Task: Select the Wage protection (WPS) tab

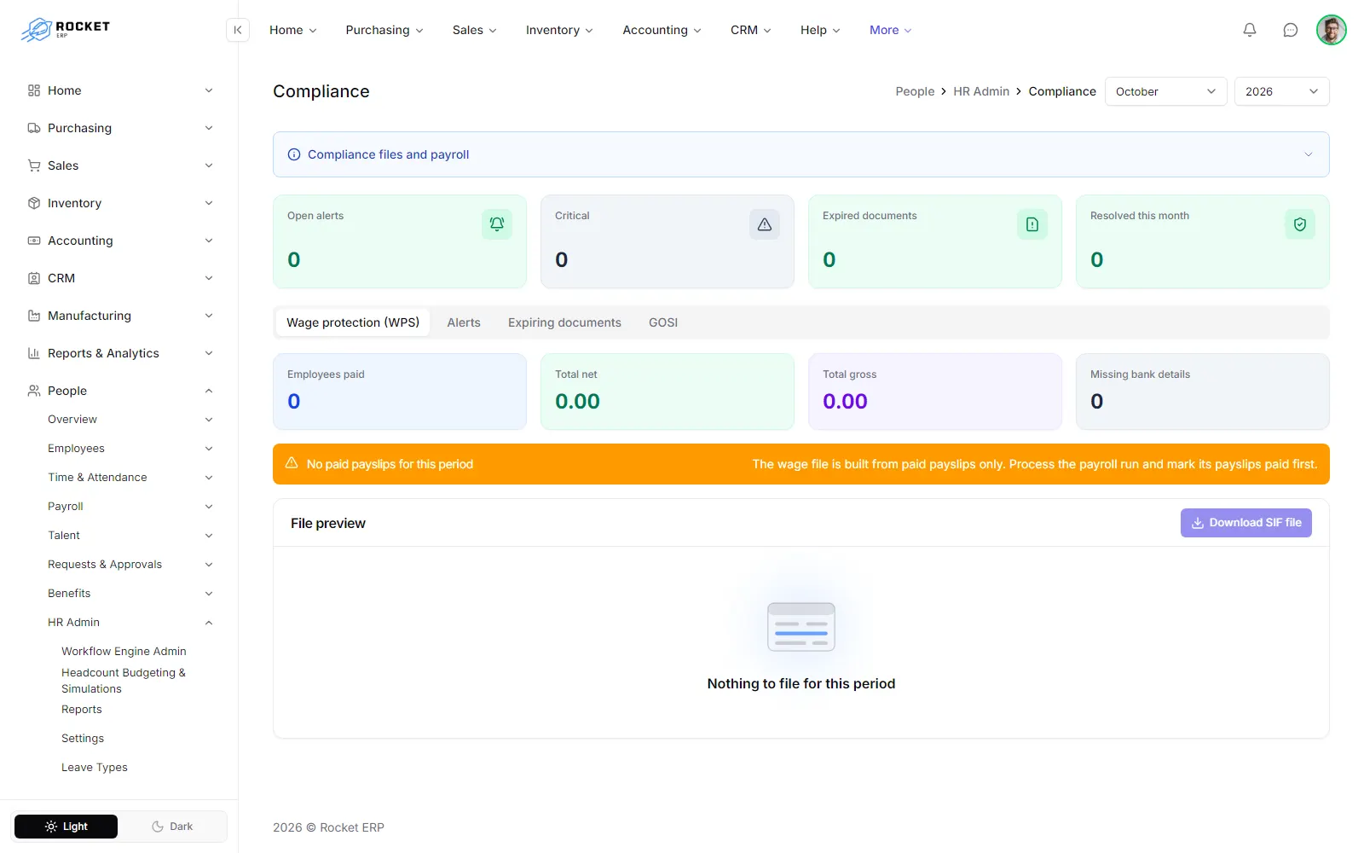Action: [353, 322]
